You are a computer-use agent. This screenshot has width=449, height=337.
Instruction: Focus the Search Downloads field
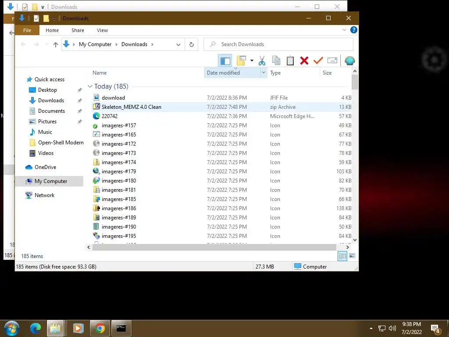(x=278, y=44)
